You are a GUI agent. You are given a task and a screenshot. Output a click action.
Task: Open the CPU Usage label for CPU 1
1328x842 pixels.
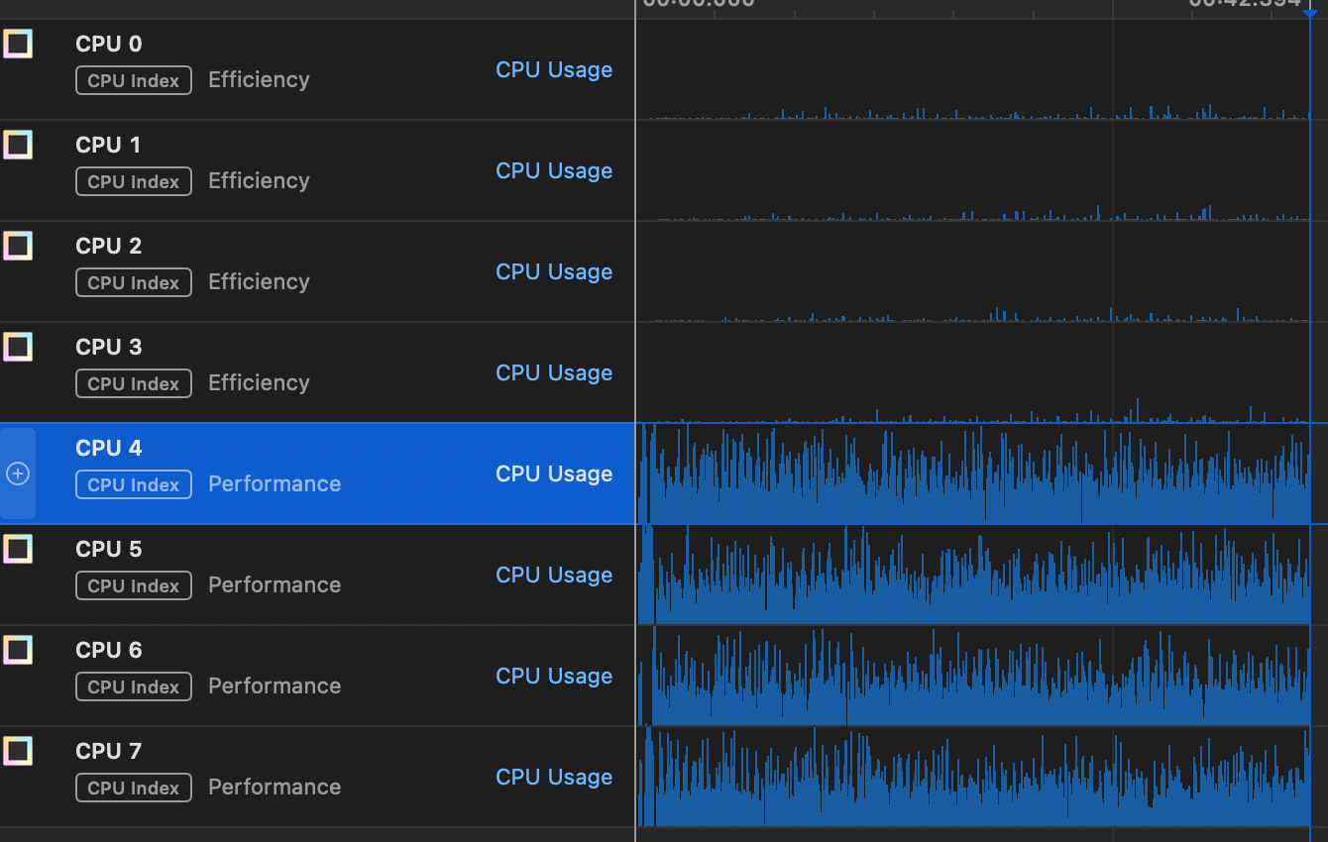coord(554,171)
